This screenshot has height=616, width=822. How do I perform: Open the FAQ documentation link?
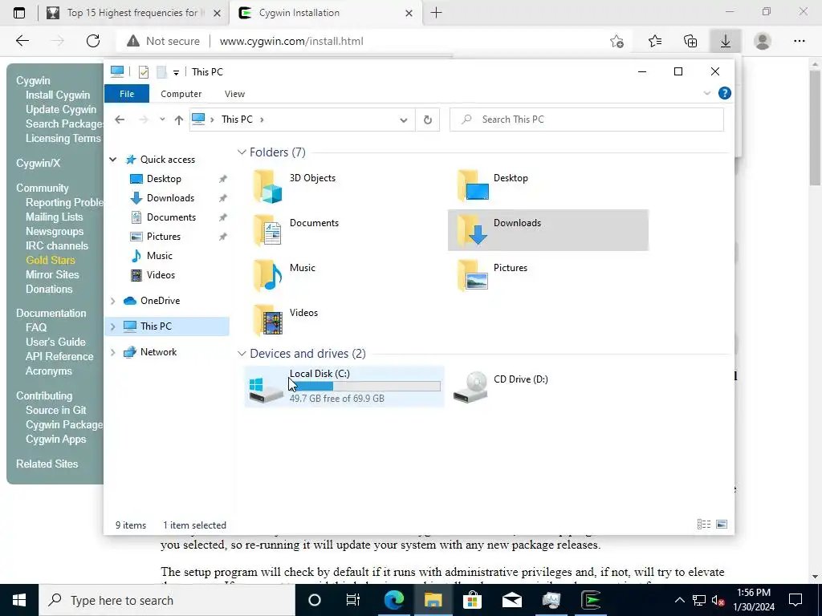pos(36,327)
